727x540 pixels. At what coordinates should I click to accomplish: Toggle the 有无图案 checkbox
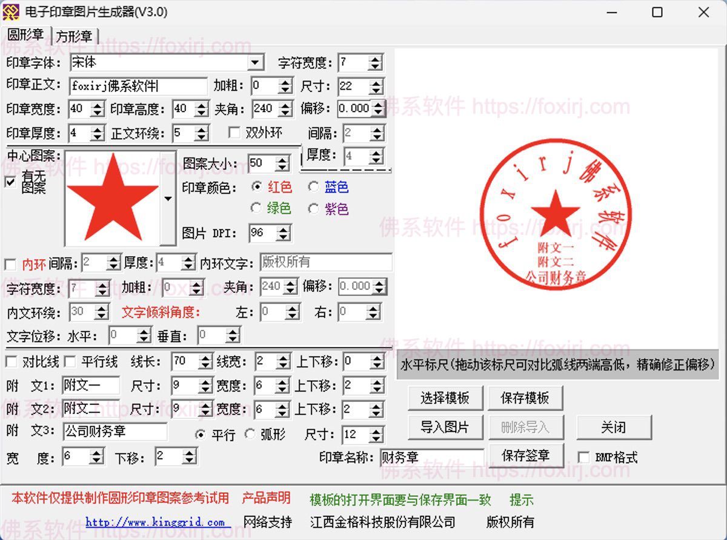[x=10, y=182]
